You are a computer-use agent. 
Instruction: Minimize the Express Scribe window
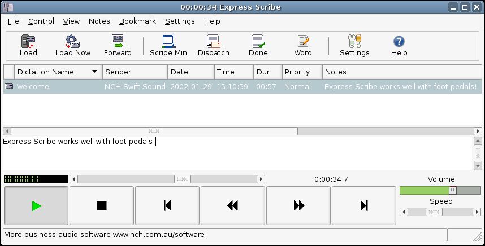(453, 7)
